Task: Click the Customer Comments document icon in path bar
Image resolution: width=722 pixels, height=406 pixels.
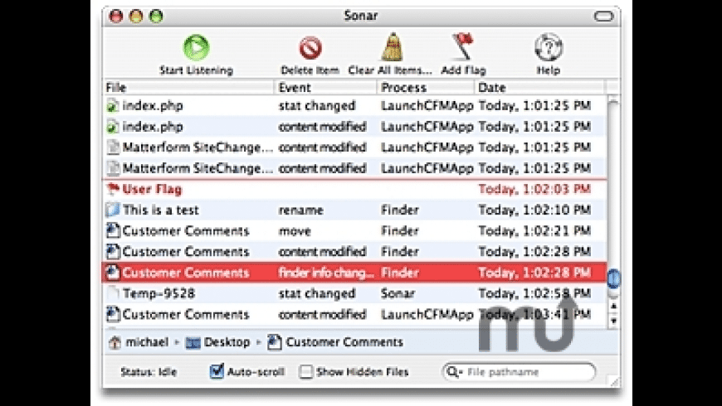Action: 275,342
